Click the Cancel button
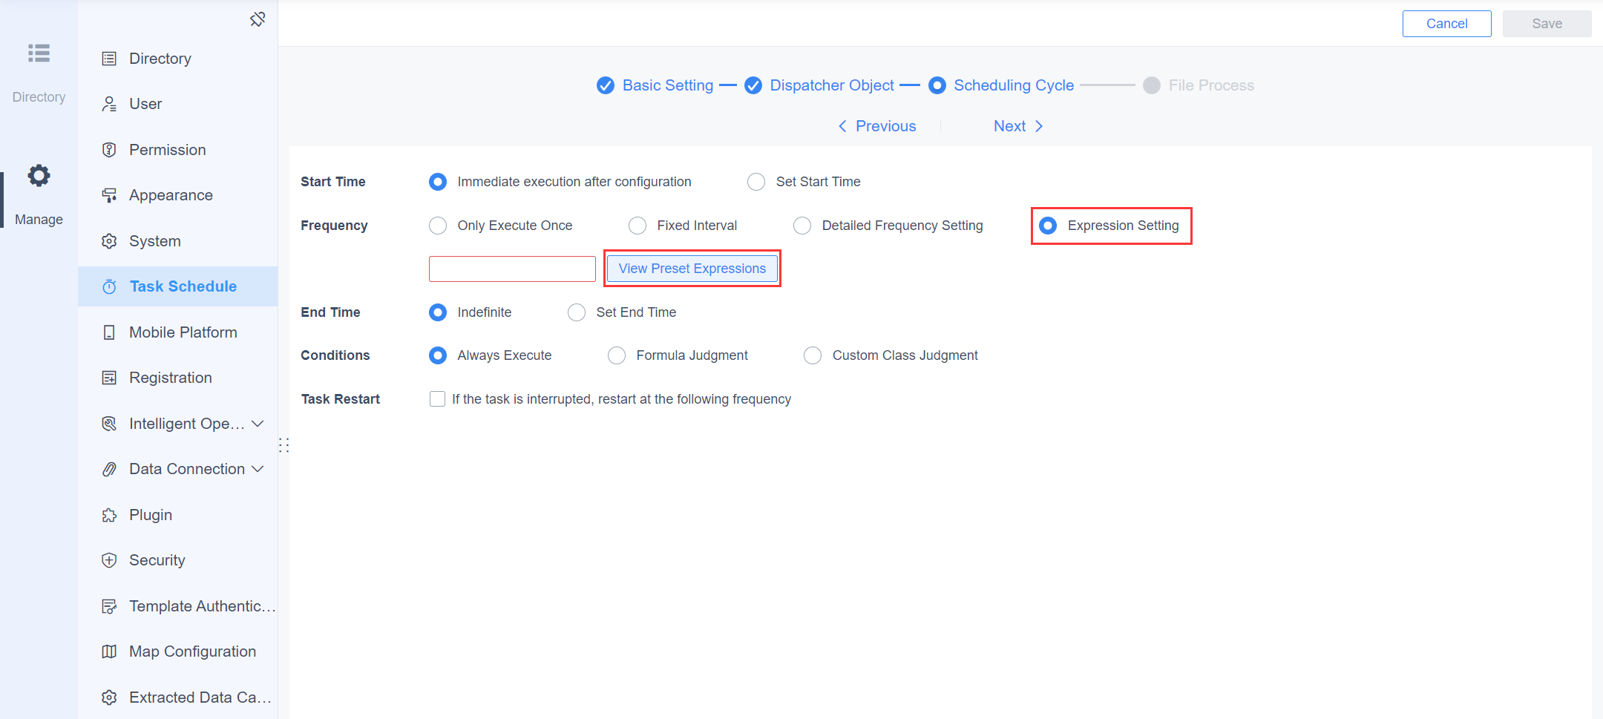The height and width of the screenshot is (719, 1603). point(1446,23)
